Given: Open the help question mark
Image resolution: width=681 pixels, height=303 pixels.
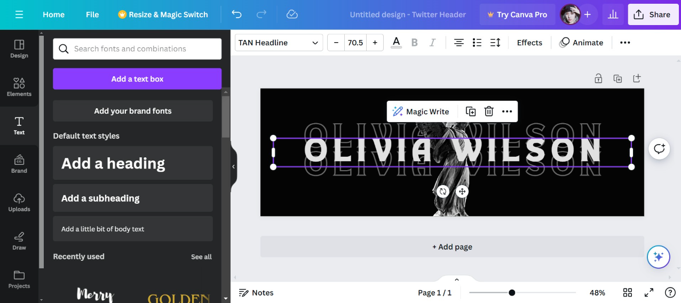Looking at the screenshot, I should click(670, 292).
